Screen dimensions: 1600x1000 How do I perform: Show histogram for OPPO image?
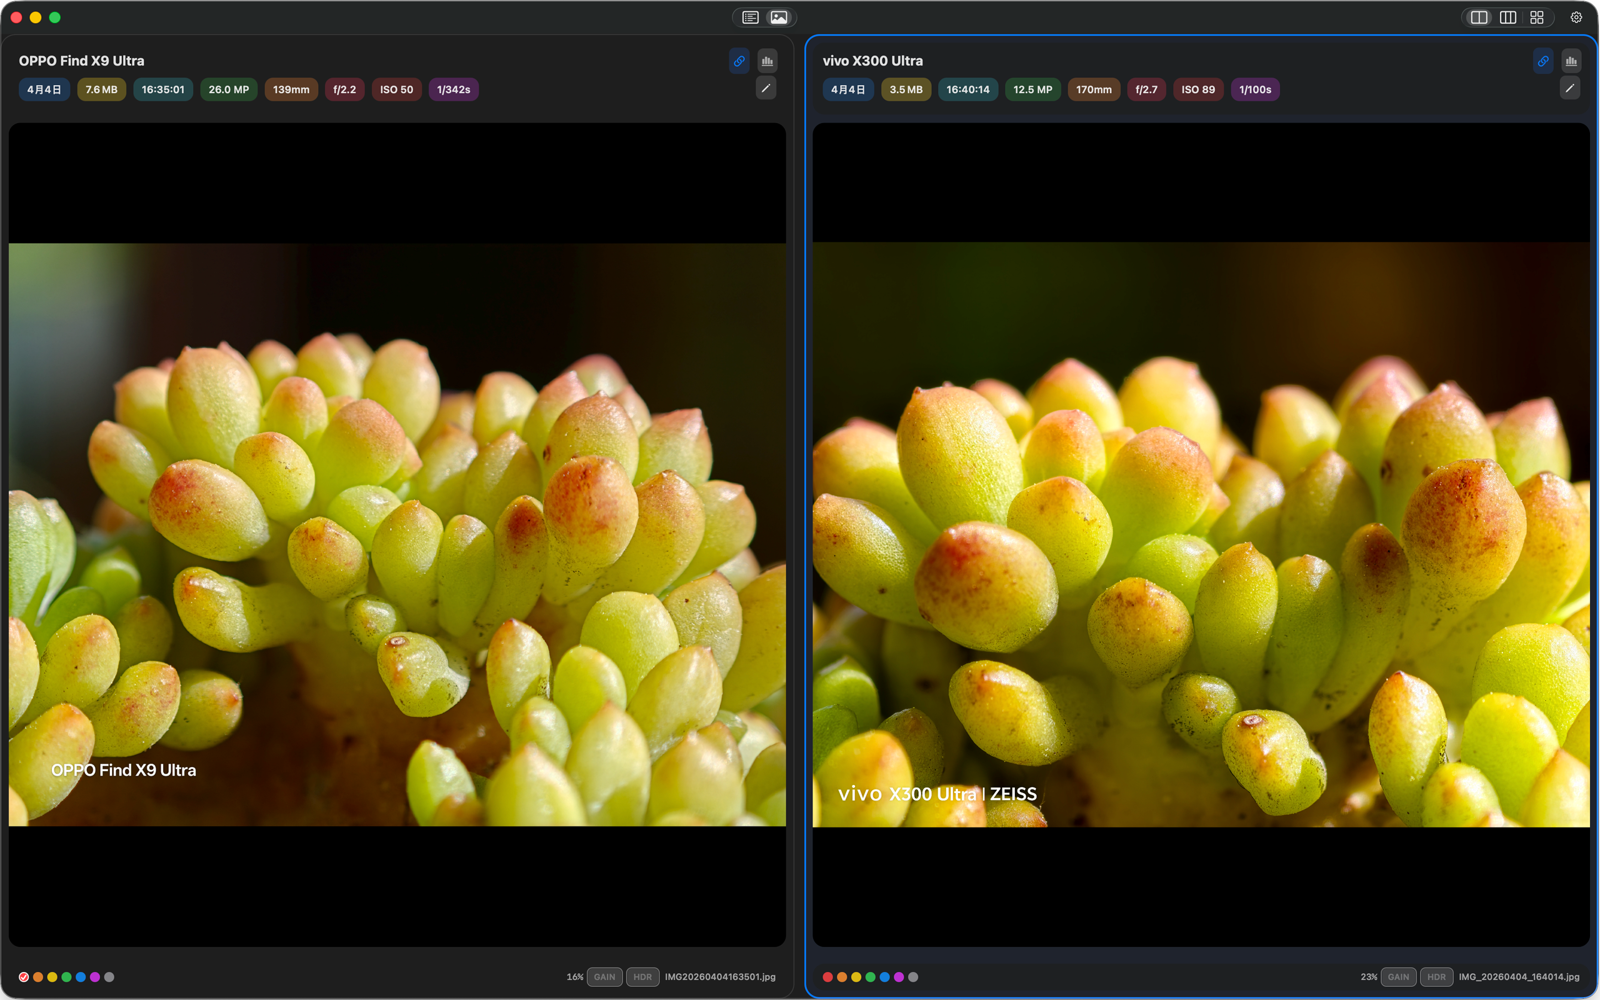pyautogui.click(x=767, y=61)
